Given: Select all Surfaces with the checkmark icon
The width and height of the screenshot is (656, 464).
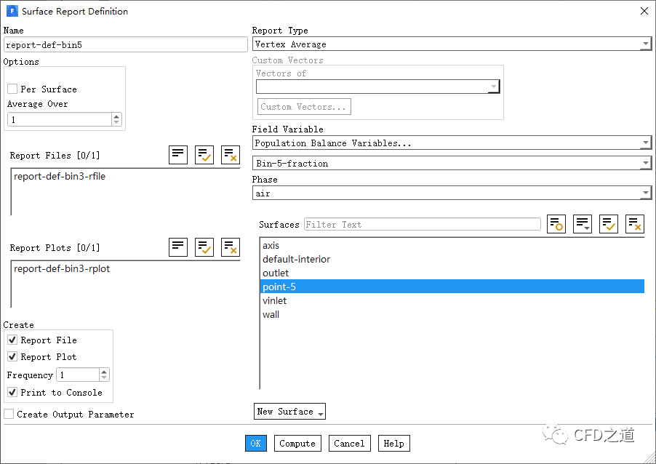Looking at the screenshot, I should 609,224.
